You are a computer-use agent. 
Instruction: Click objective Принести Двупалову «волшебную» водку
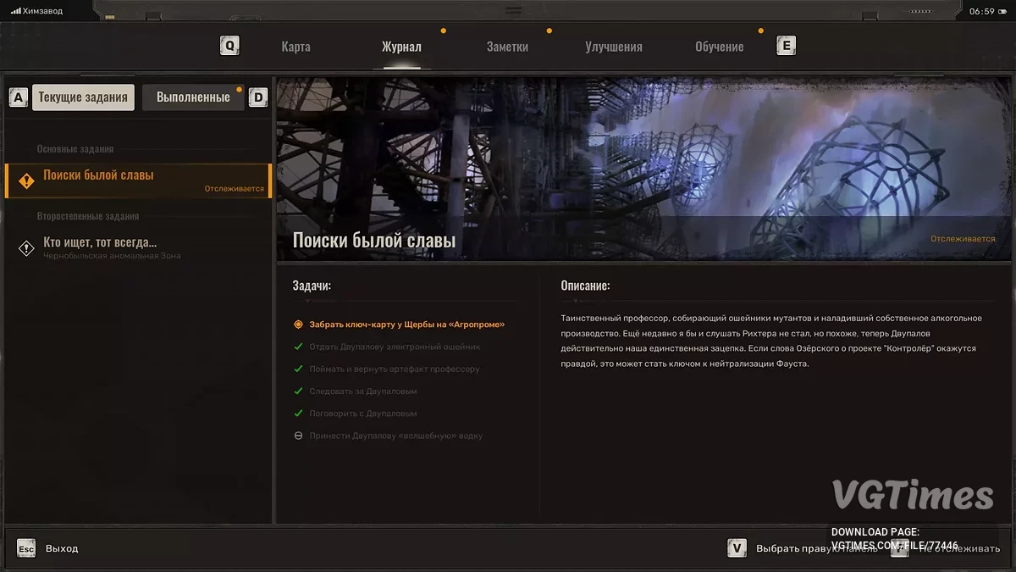(395, 436)
